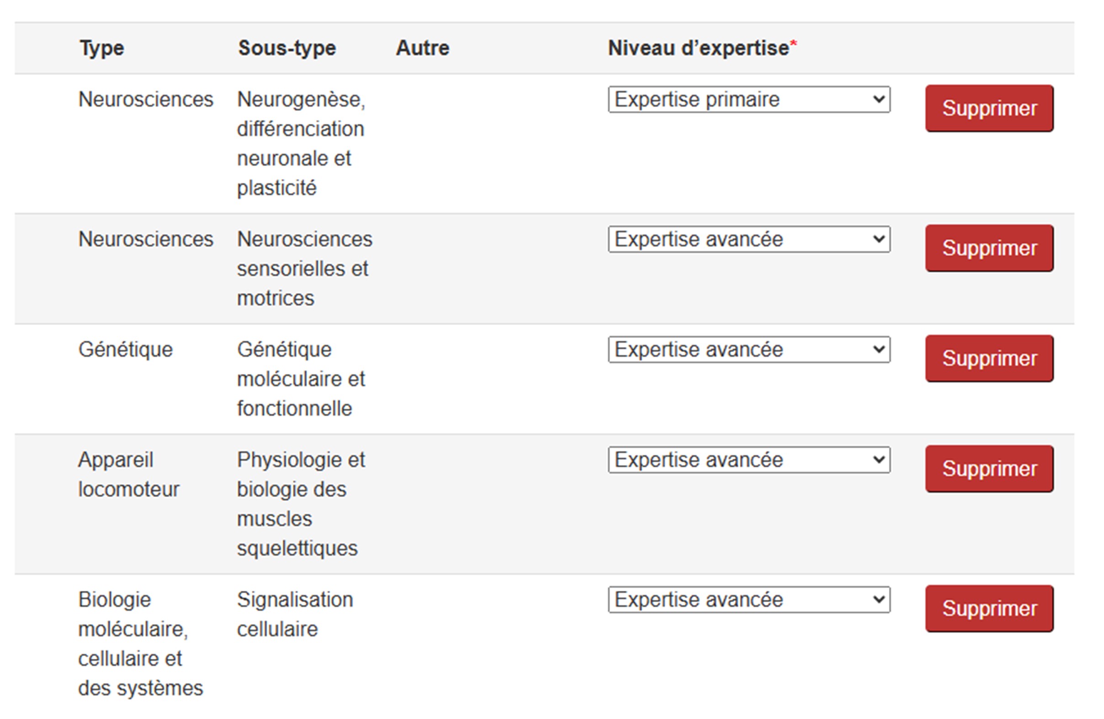1104x719 pixels.
Task: Click the Autre column header
Action: click(422, 48)
